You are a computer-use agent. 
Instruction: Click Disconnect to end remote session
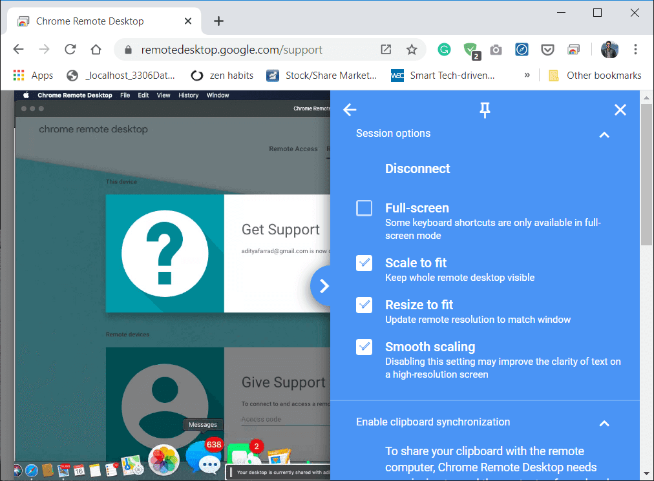point(417,169)
